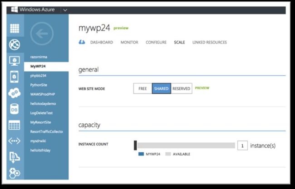The height and width of the screenshot is (189, 295).
Task: Click the WEB SITE MODE label
Action: coord(92,89)
